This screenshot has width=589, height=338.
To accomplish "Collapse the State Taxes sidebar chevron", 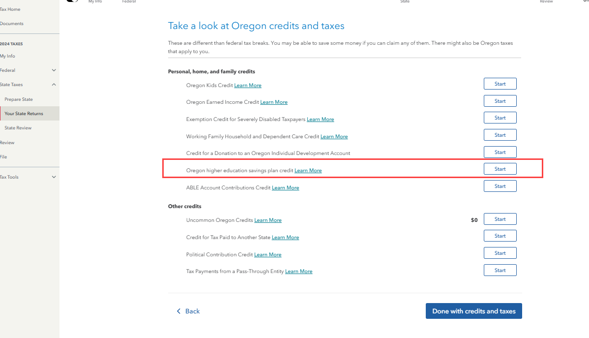I will tap(54, 85).
